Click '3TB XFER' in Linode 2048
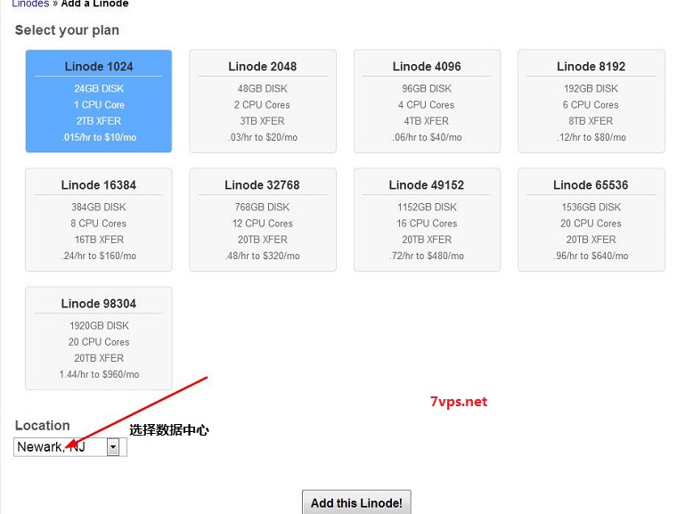Screen dimensions: 677x514 pyautogui.click(x=263, y=121)
